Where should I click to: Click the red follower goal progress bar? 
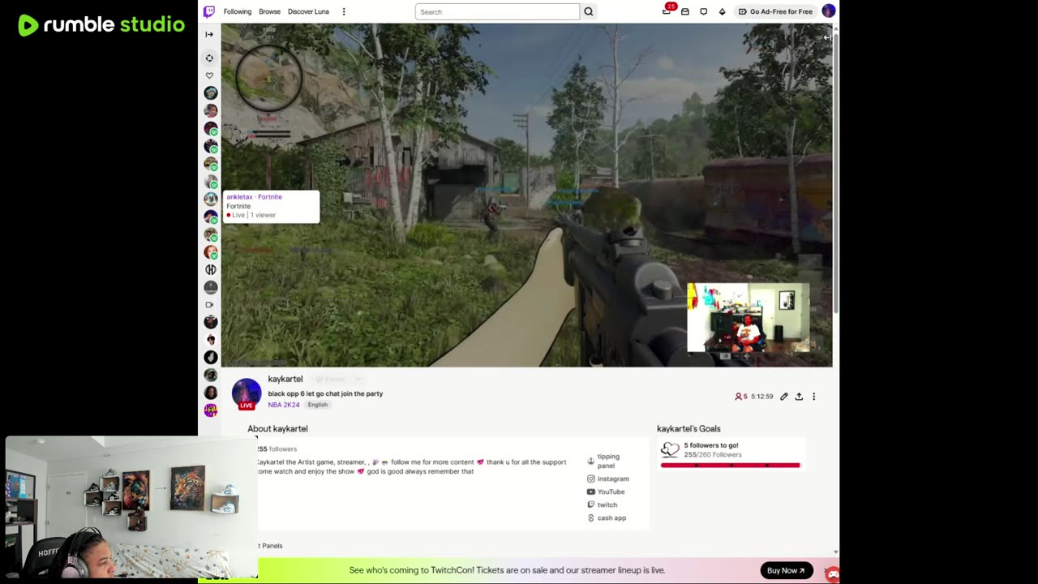pos(731,465)
